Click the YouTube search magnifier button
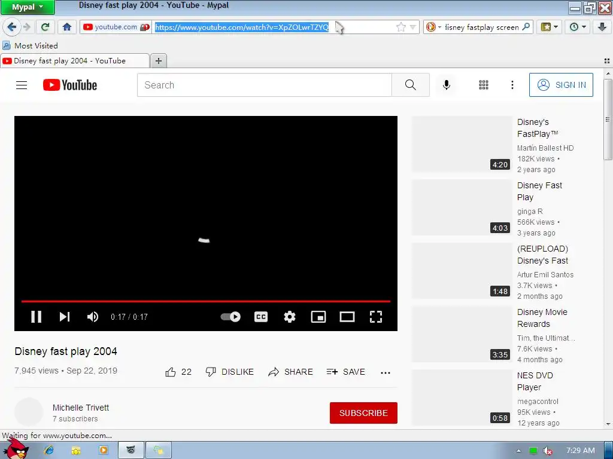 click(x=411, y=85)
